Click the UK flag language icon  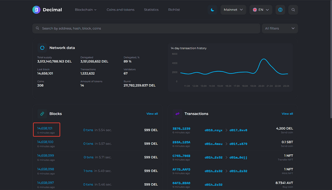coord(255,10)
